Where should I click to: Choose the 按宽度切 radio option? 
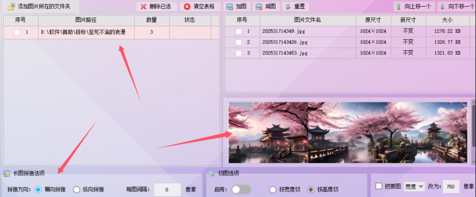(273, 190)
